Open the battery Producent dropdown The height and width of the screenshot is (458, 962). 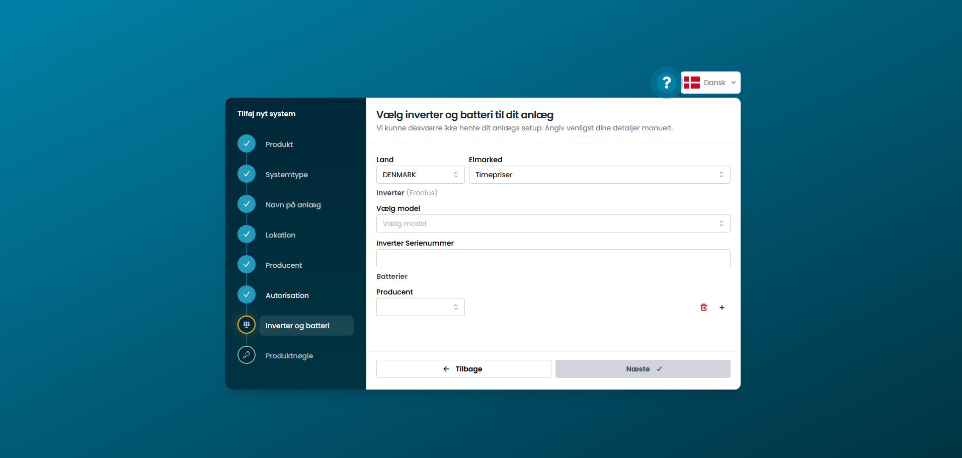click(420, 307)
